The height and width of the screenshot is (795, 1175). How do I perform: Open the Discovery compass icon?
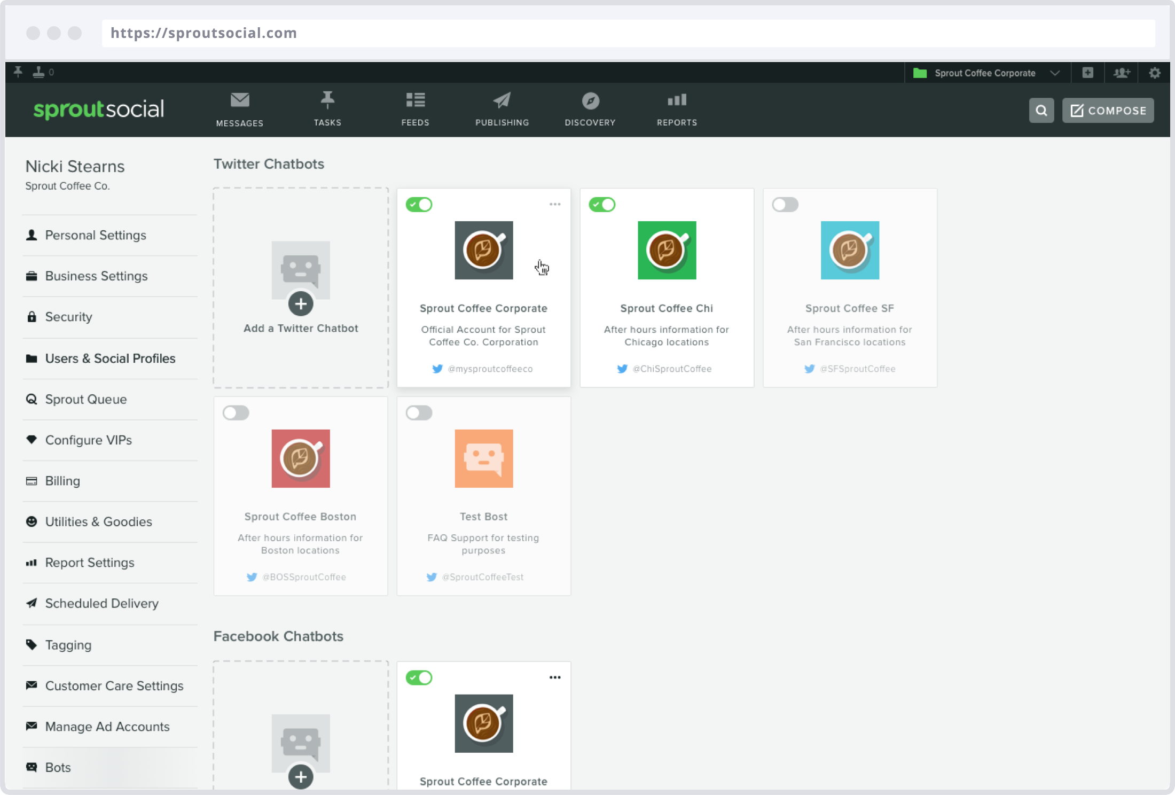coord(590,100)
